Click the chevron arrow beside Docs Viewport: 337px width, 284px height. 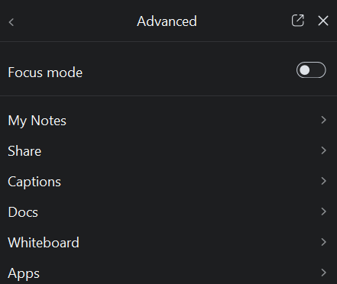pyautogui.click(x=323, y=211)
